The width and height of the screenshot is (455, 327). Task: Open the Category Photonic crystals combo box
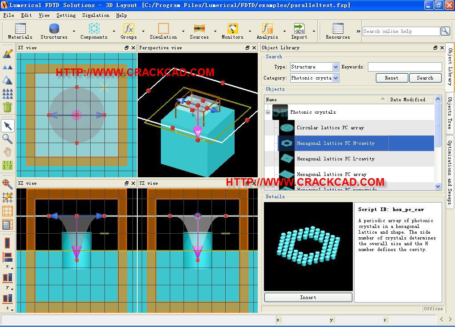(315, 78)
